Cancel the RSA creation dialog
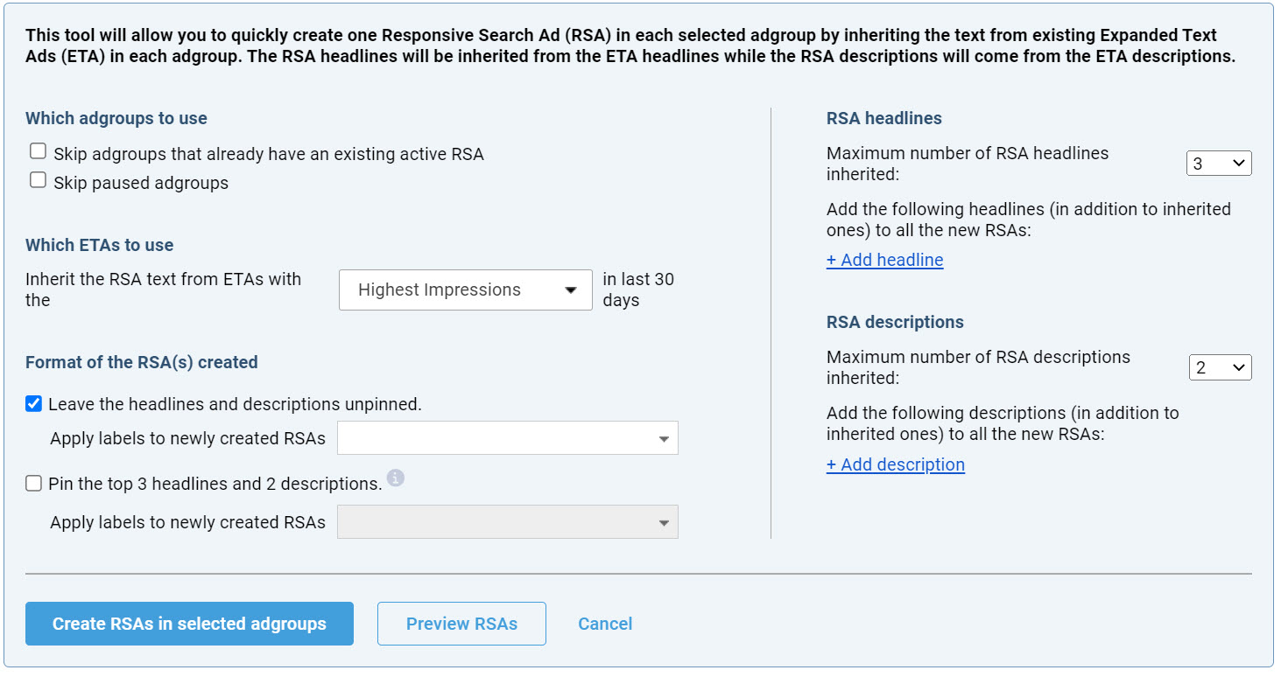1281x677 pixels. [605, 624]
